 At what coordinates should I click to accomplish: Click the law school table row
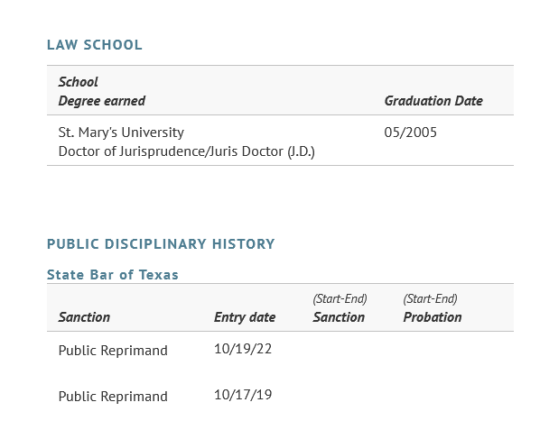(x=280, y=141)
